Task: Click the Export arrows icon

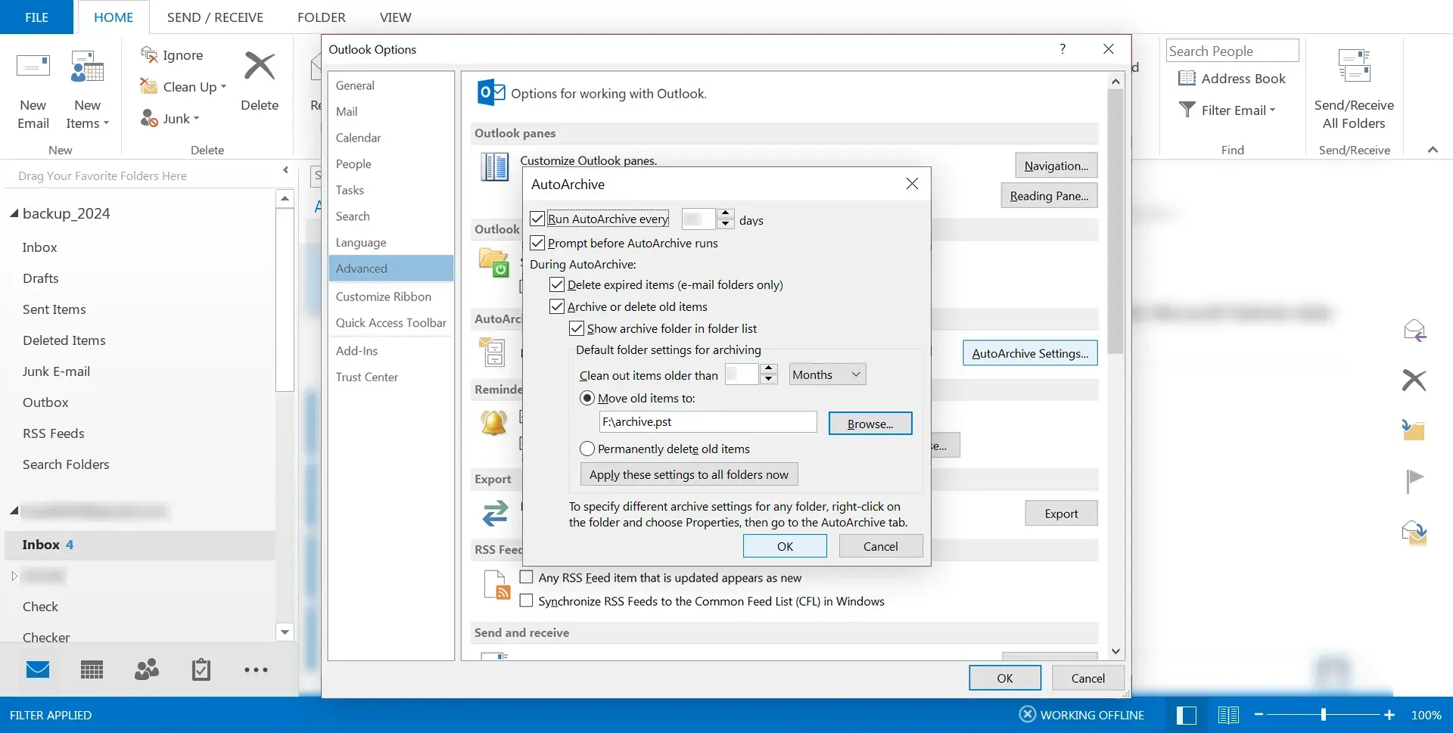Action: click(x=495, y=514)
